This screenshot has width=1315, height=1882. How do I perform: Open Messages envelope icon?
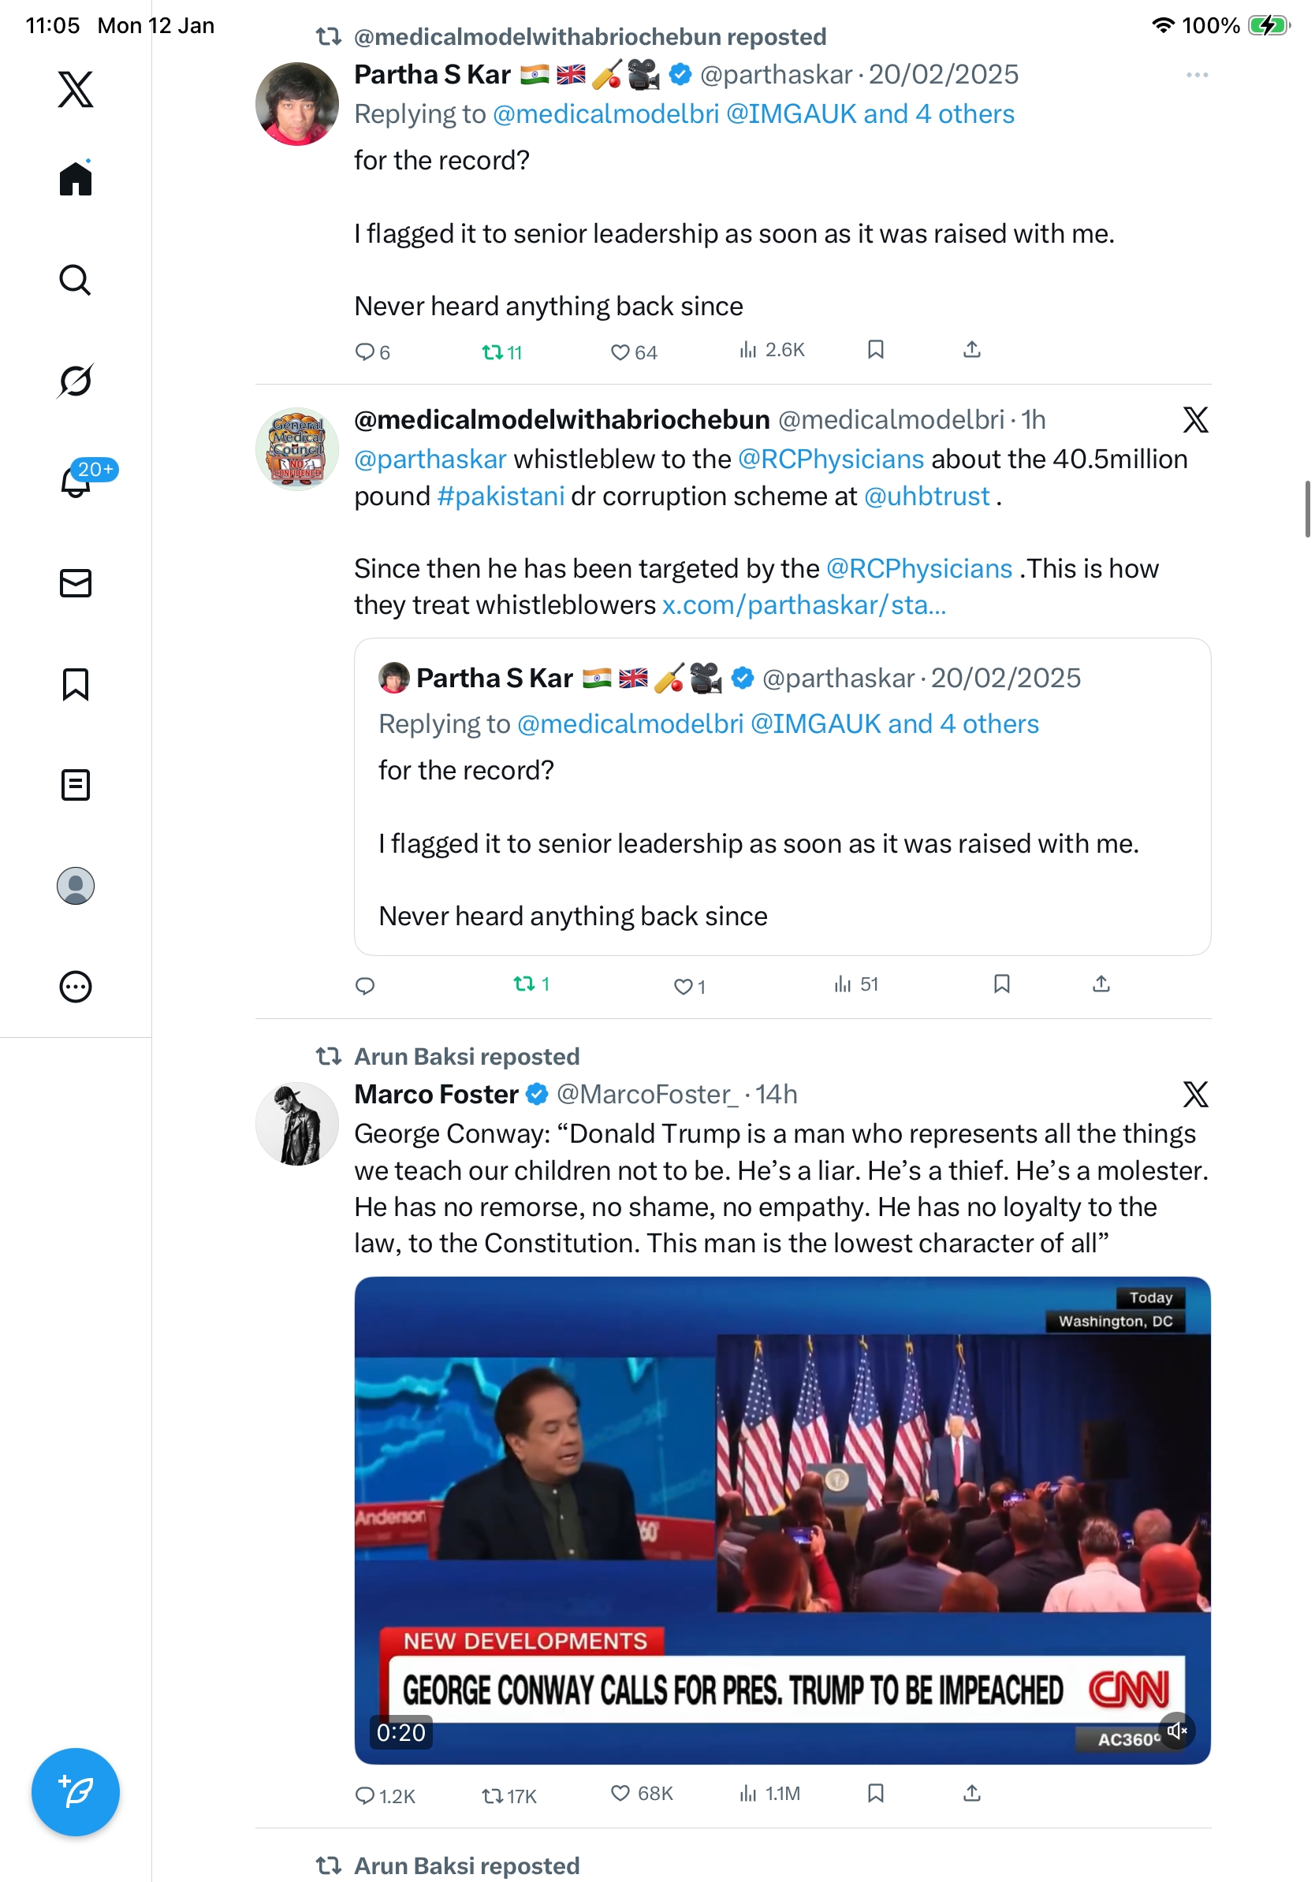[x=76, y=582]
